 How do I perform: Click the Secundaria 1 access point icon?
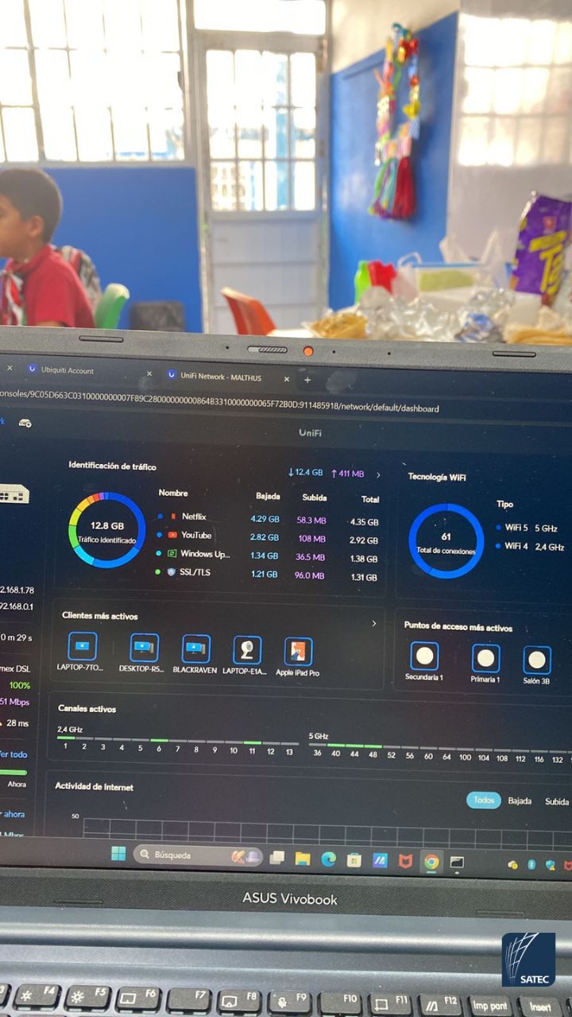424,656
